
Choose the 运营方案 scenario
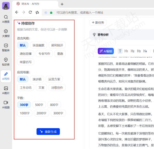tap(54, 79)
